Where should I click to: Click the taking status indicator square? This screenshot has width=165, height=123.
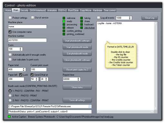[82, 18]
